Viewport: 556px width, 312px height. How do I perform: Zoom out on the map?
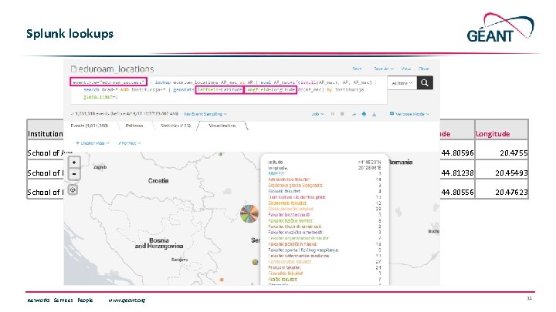[74, 174]
